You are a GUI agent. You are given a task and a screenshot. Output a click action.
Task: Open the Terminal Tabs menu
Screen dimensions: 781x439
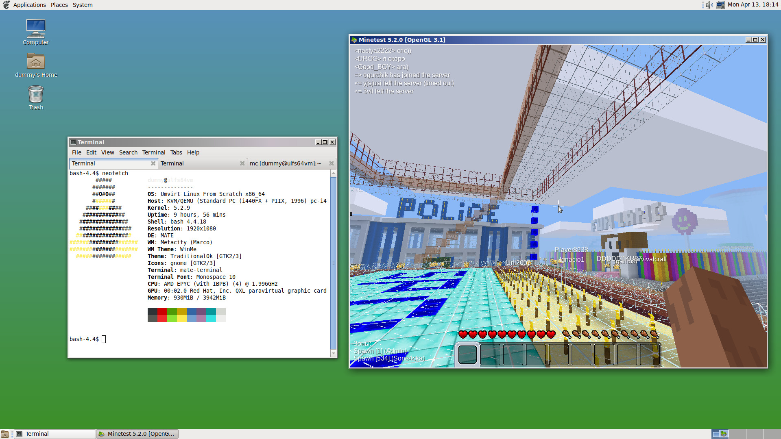pos(176,152)
